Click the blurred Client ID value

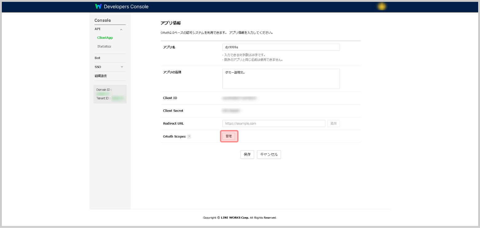point(239,98)
